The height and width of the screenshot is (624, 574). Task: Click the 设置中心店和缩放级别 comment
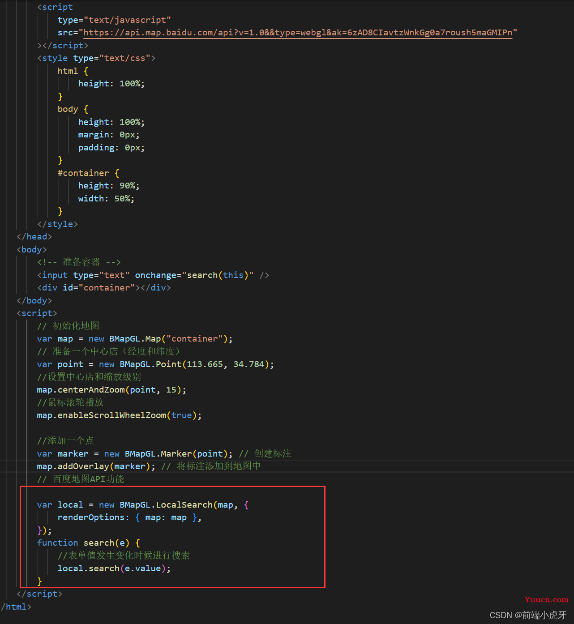(x=89, y=377)
